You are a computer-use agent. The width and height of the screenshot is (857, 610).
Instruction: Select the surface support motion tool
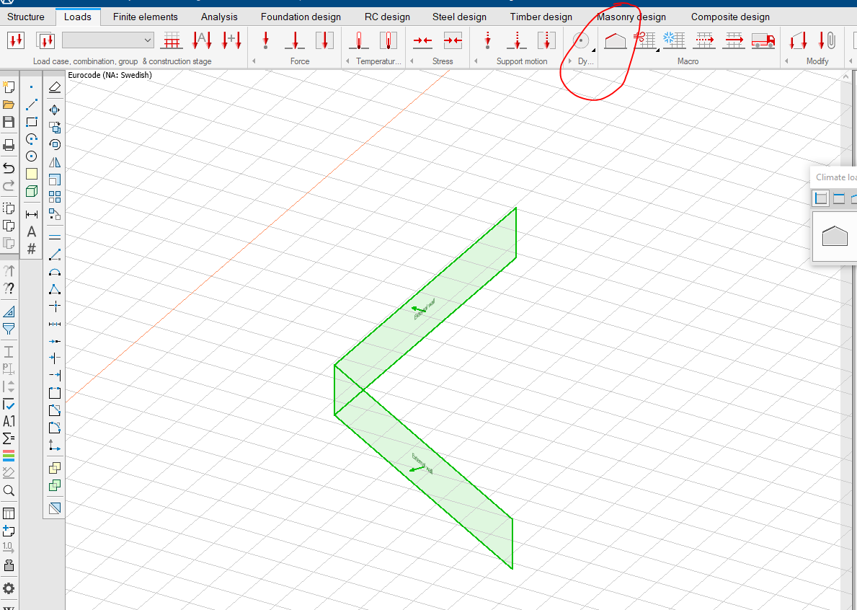click(546, 40)
